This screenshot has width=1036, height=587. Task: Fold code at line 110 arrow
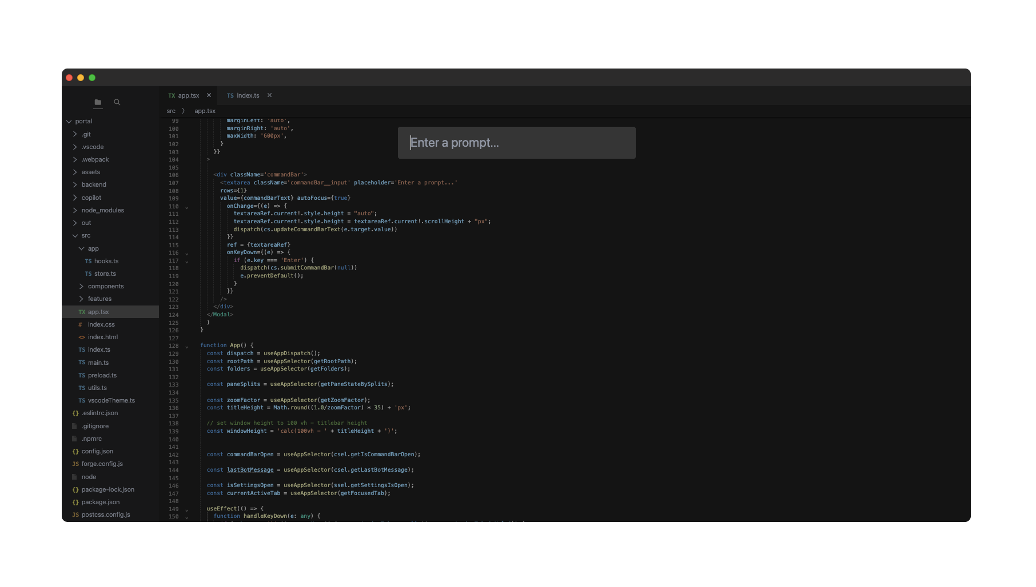pyautogui.click(x=187, y=207)
